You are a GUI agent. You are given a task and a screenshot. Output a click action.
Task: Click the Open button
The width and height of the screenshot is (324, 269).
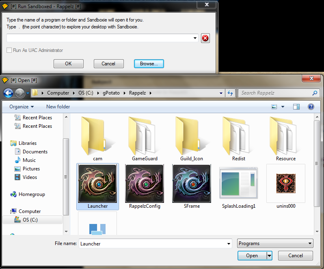pos(252,256)
